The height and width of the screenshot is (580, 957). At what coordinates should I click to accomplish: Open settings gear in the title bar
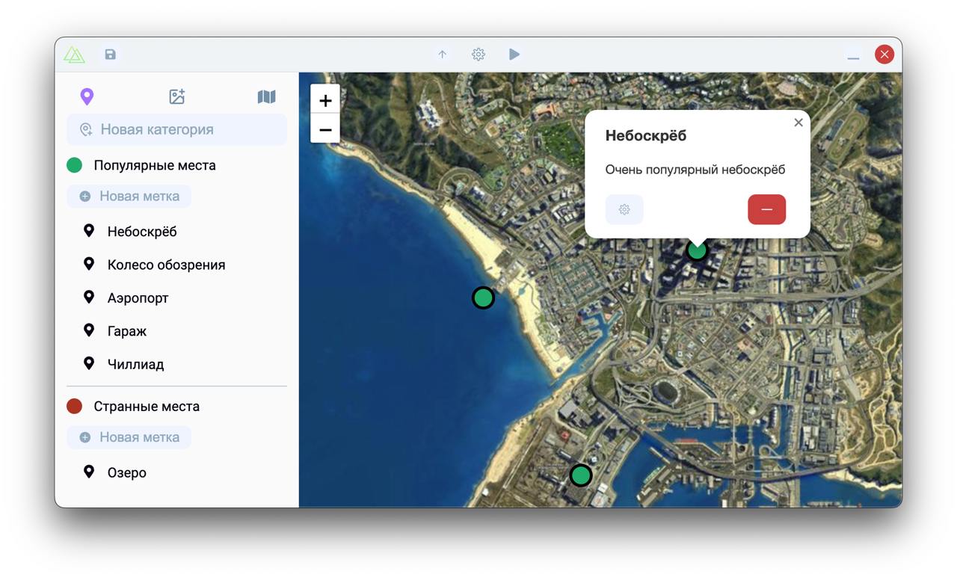coord(478,55)
